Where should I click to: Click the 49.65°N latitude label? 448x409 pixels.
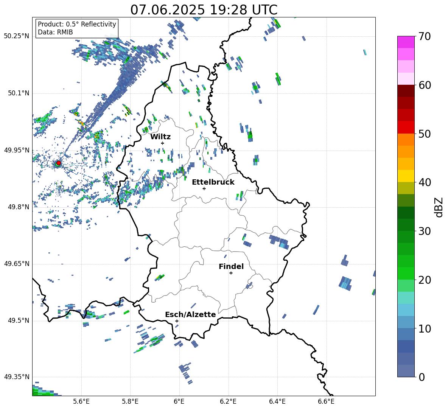[x=17, y=264]
